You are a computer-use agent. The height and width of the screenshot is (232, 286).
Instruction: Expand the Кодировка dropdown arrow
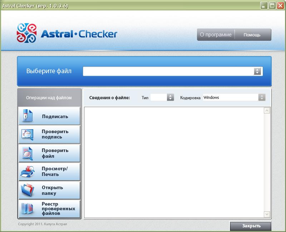point(262,97)
